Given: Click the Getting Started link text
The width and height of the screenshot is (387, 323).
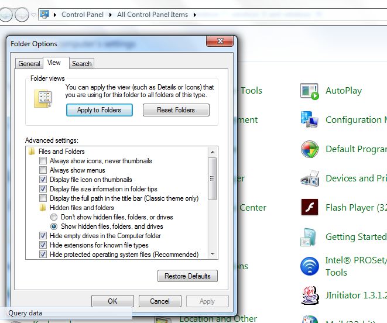Looking at the screenshot, I should 356,237.
